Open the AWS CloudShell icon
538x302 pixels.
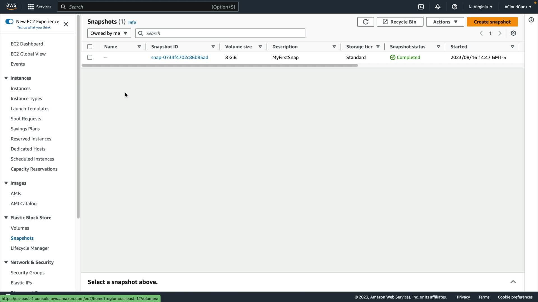pos(421,7)
